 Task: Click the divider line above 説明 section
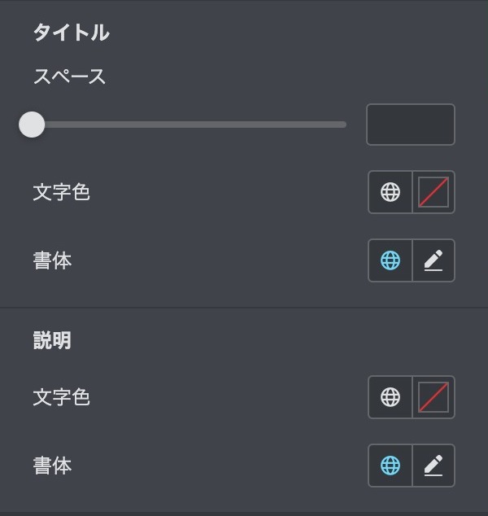[244, 308]
